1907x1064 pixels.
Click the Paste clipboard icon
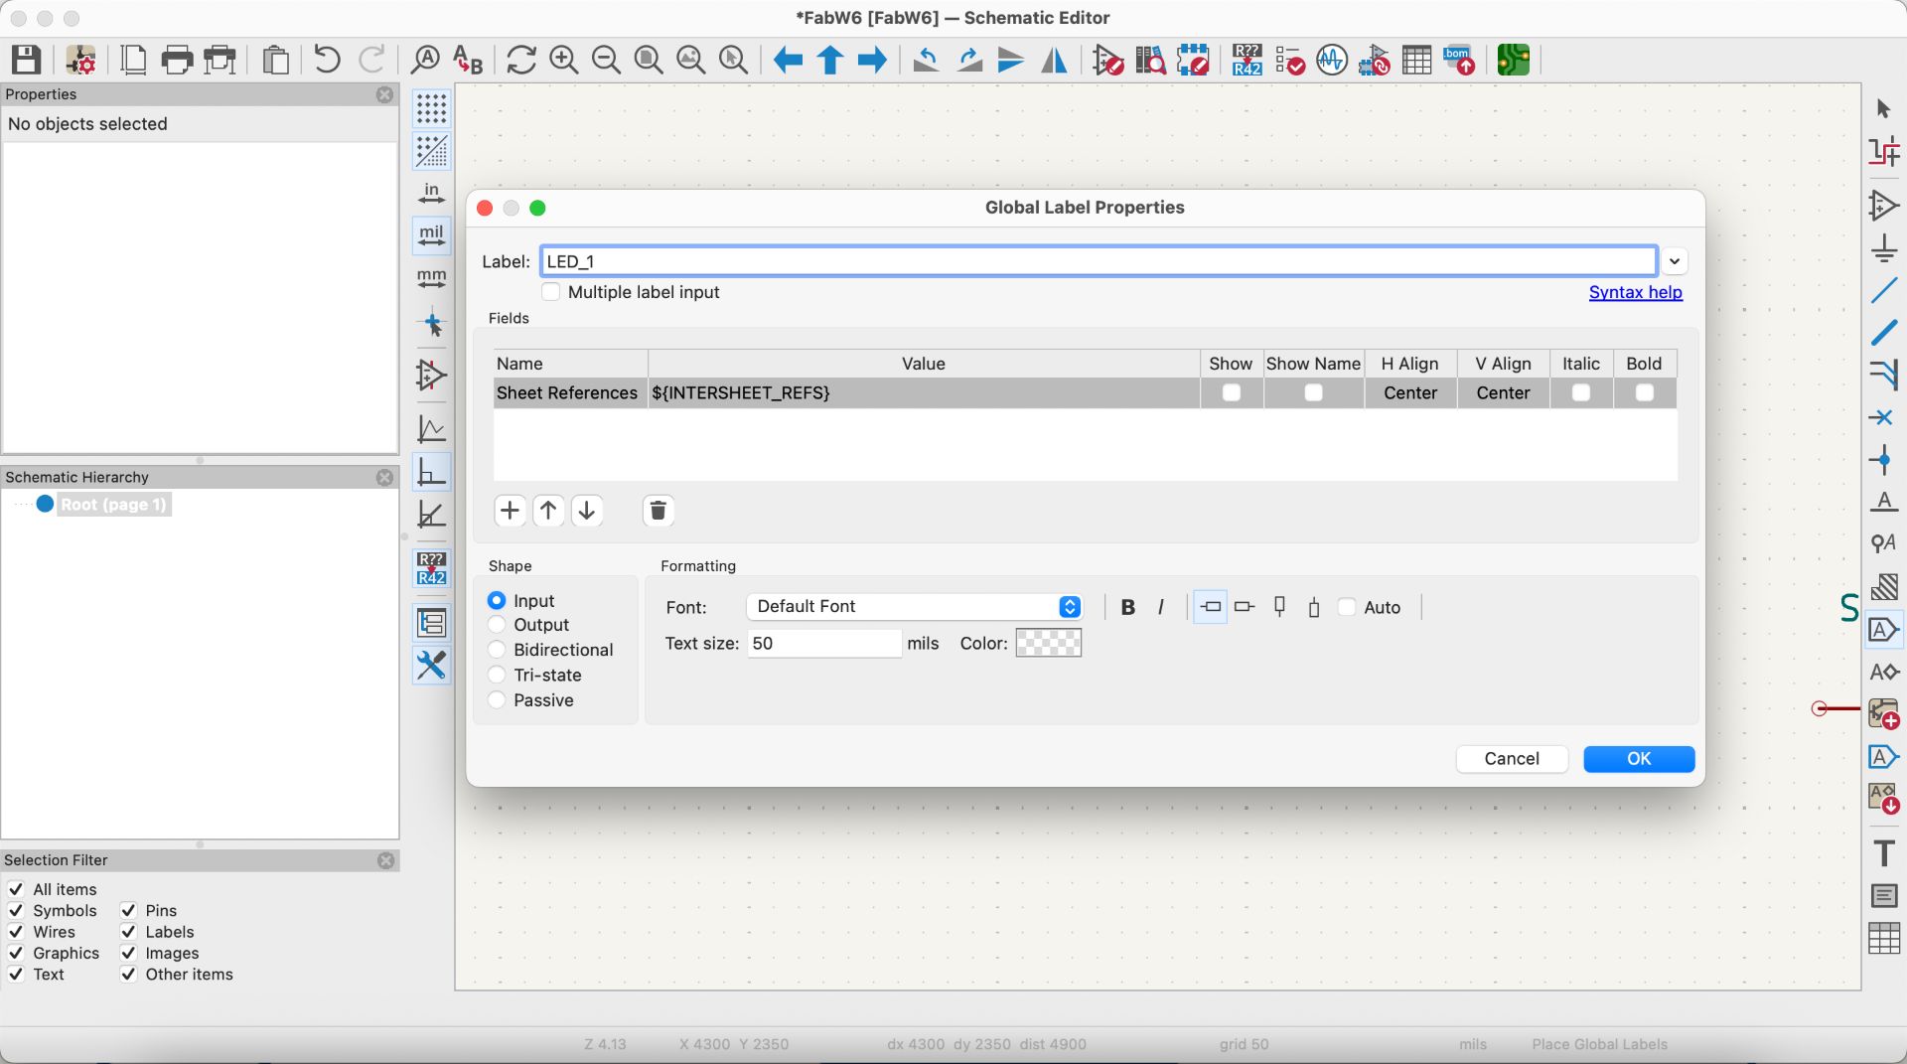pyautogui.click(x=276, y=60)
